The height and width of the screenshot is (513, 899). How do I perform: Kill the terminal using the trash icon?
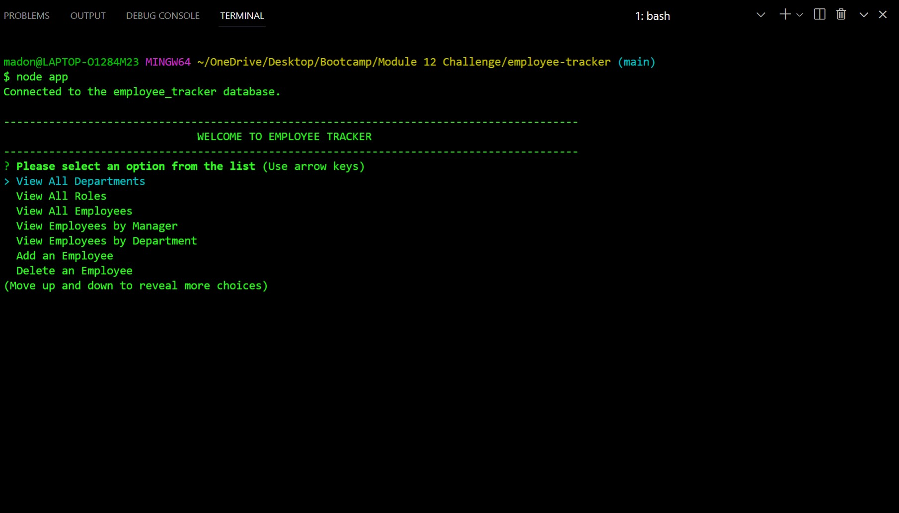[841, 14]
